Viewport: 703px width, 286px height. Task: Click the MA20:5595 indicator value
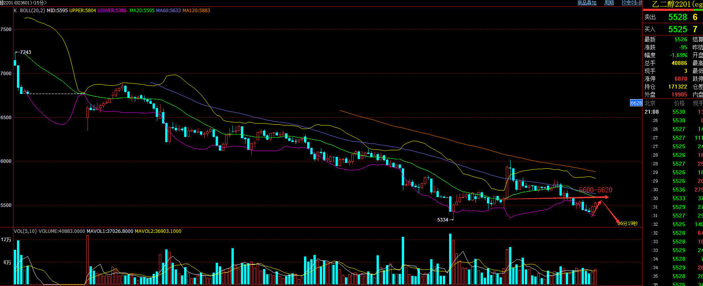[142, 11]
